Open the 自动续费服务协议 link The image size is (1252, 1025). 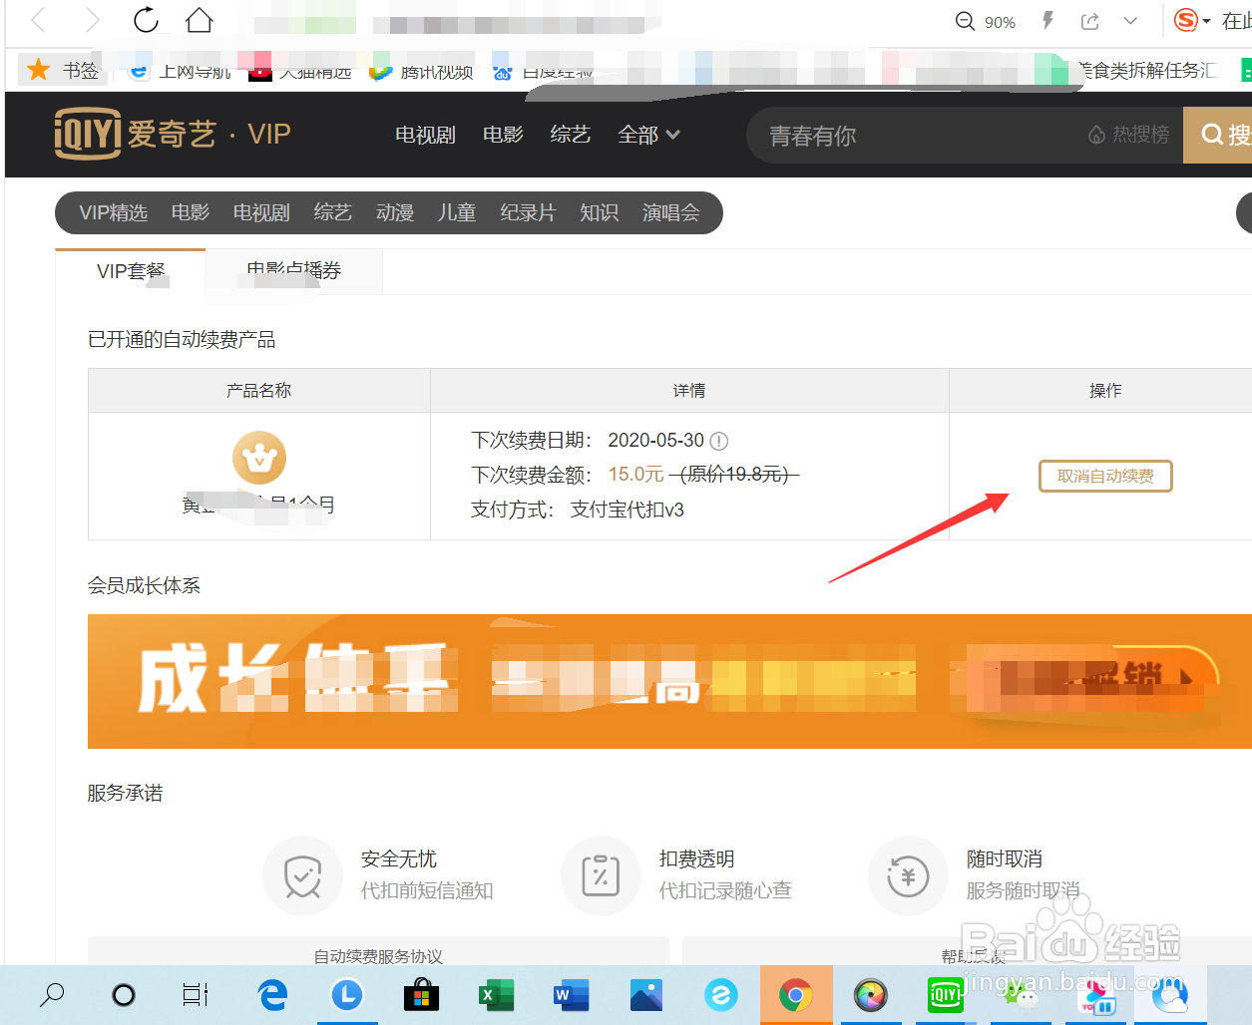point(378,956)
